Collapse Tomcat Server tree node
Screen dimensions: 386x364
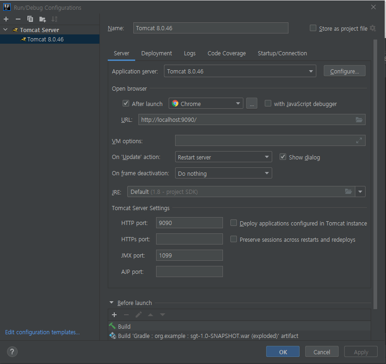[6, 30]
